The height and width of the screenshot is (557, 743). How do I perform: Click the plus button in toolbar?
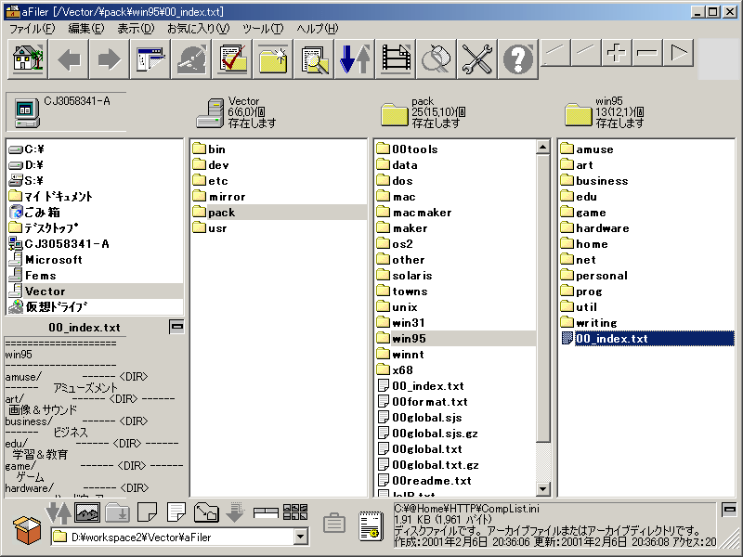(617, 53)
